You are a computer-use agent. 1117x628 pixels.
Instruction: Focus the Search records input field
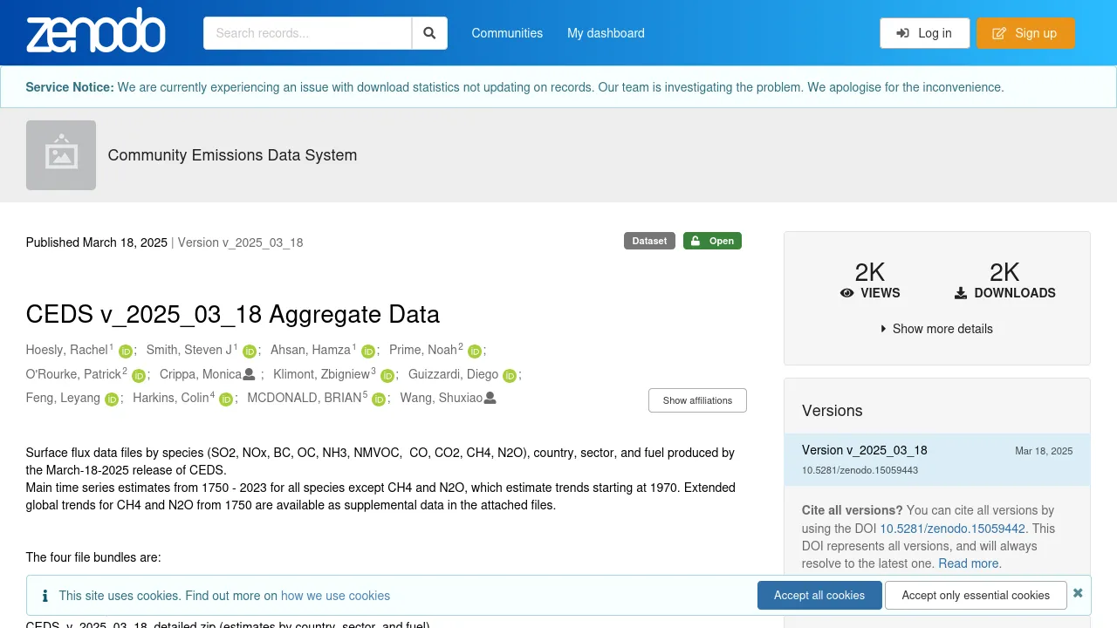(x=307, y=33)
